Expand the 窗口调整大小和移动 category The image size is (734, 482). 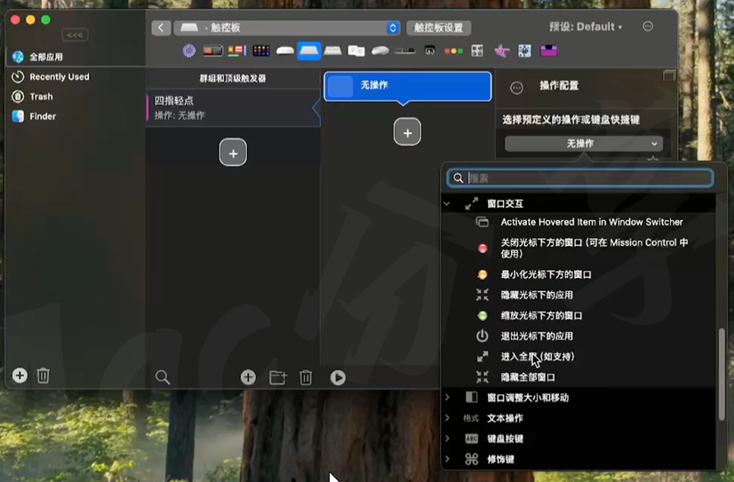(447, 398)
